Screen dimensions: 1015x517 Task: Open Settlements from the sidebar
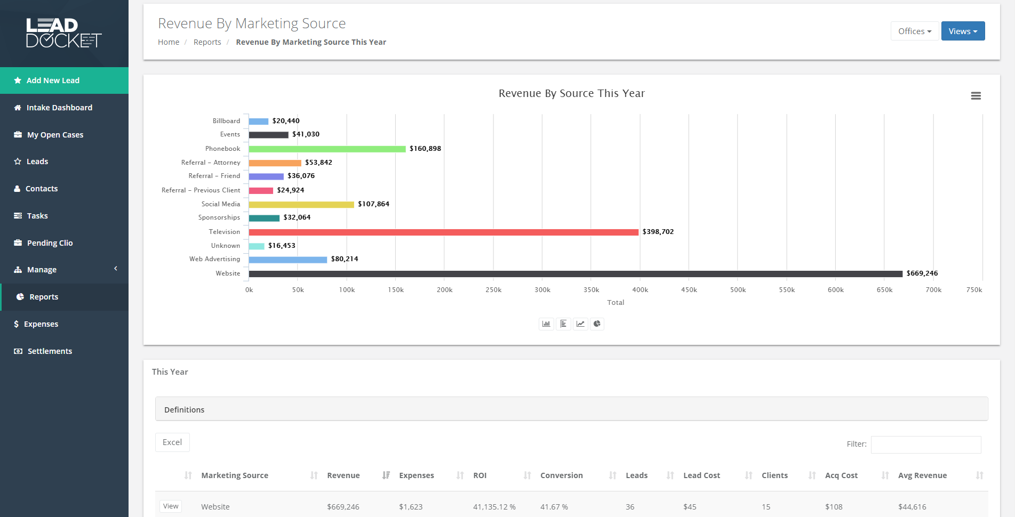49,351
